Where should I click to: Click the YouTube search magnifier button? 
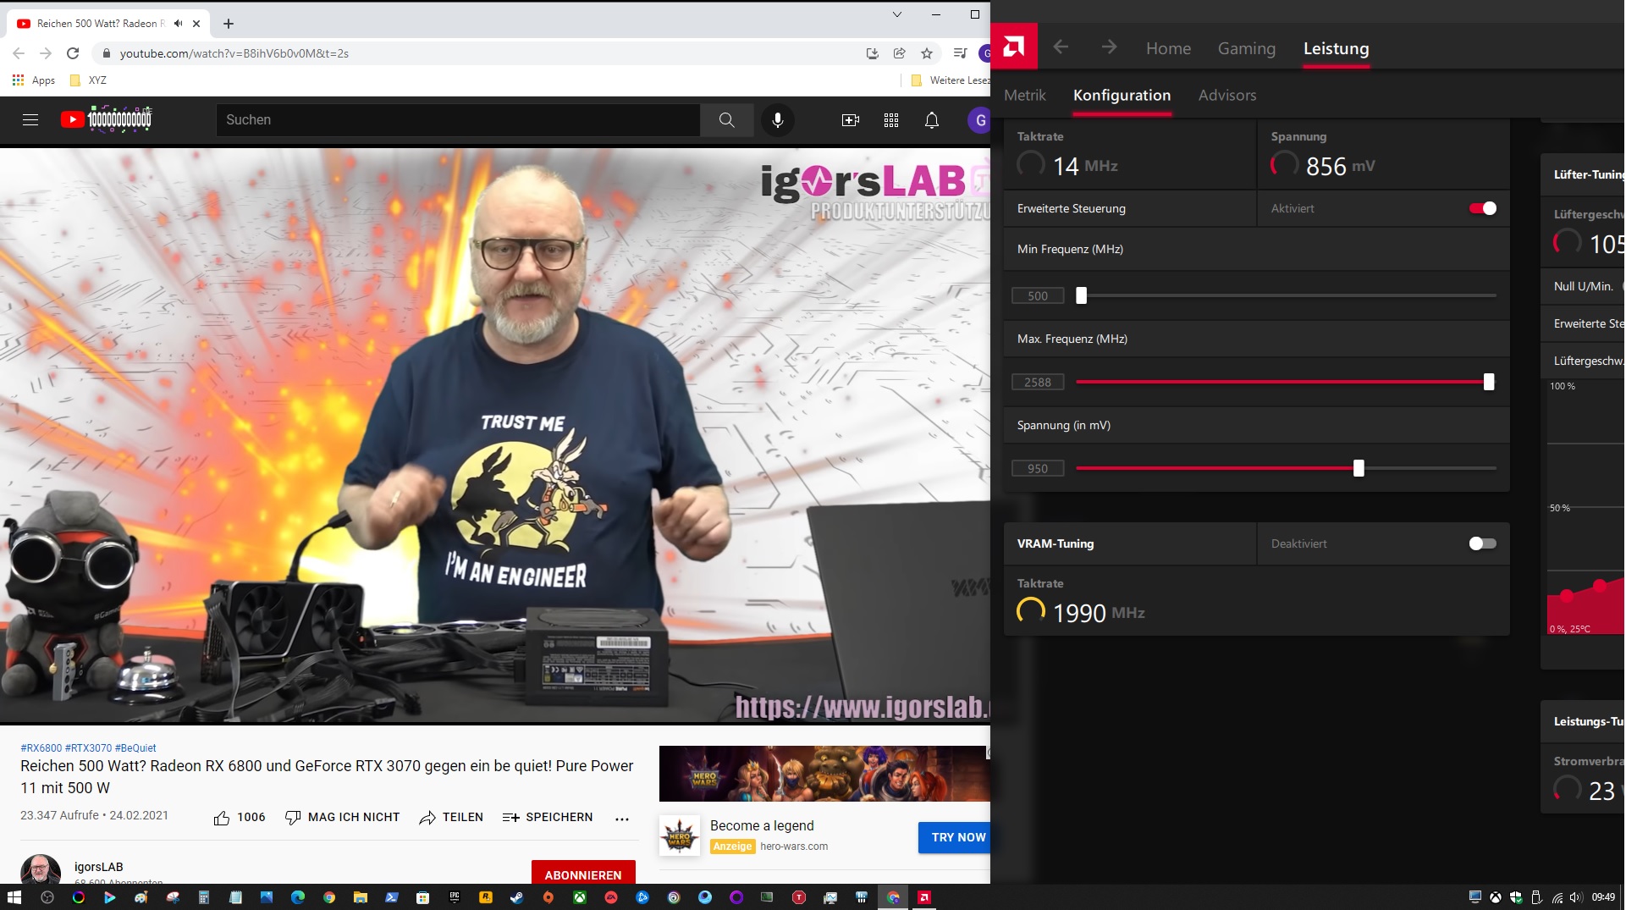point(726,120)
